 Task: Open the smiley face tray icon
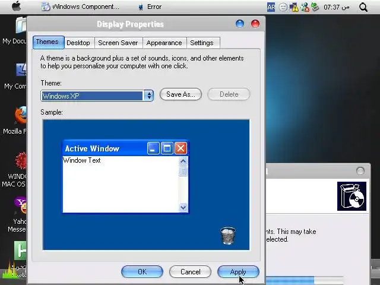pos(283,7)
